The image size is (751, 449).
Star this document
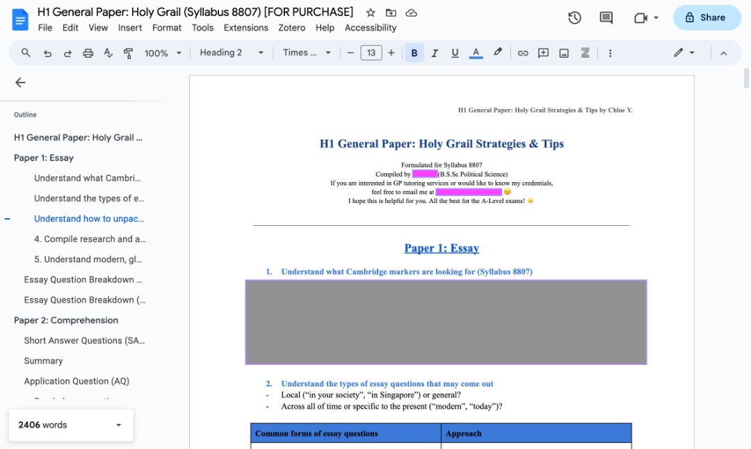[x=371, y=13]
